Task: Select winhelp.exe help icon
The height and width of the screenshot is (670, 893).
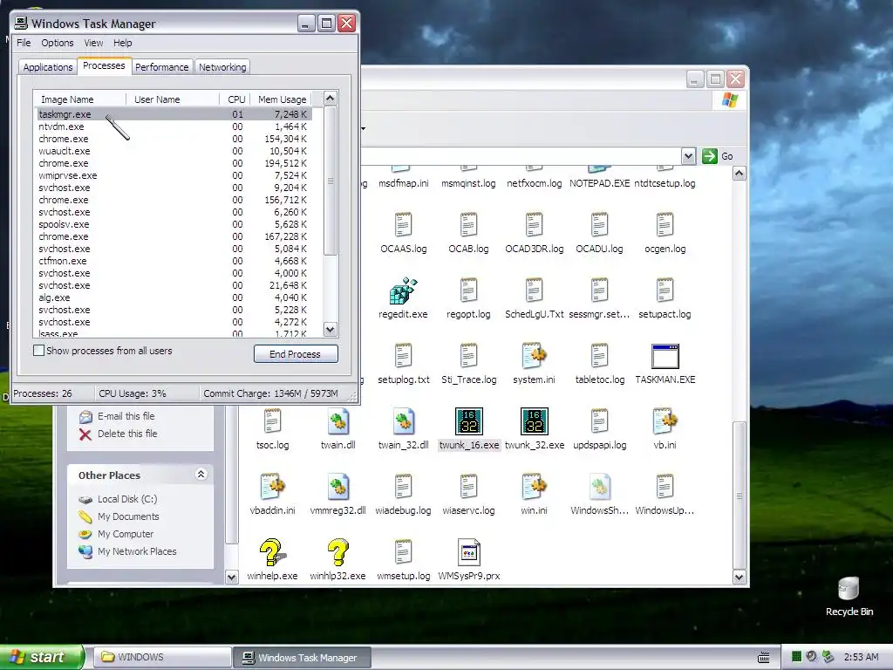Action: coord(272,552)
